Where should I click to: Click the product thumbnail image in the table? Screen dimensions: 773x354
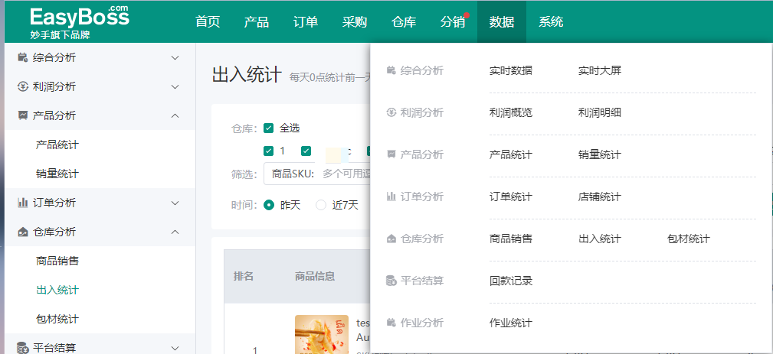point(316,334)
